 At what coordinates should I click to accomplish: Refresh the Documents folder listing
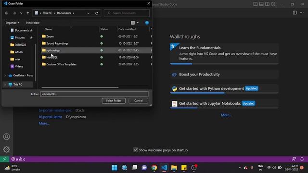tap(97, 13)
